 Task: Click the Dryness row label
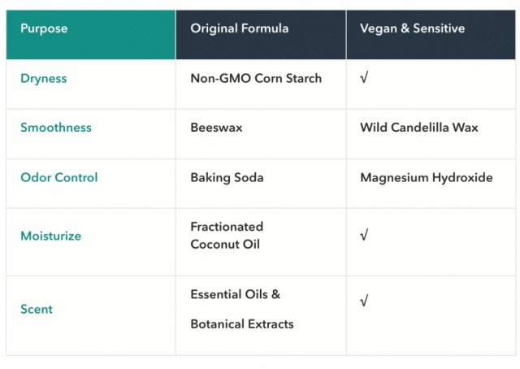pyautogui.click(x=43, y=79)
